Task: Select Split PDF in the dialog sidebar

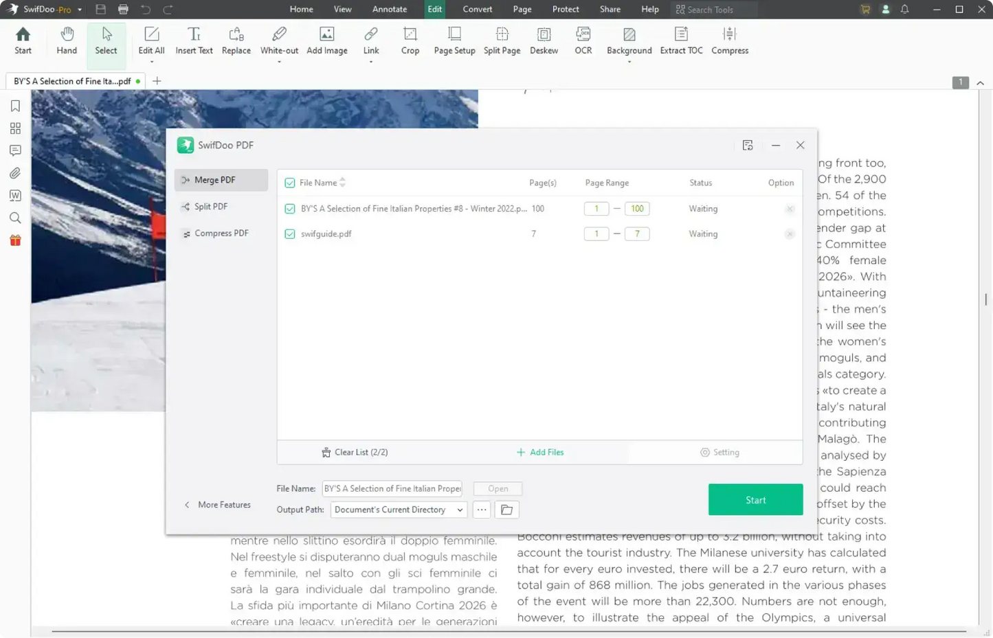Action: pos(210,207)
